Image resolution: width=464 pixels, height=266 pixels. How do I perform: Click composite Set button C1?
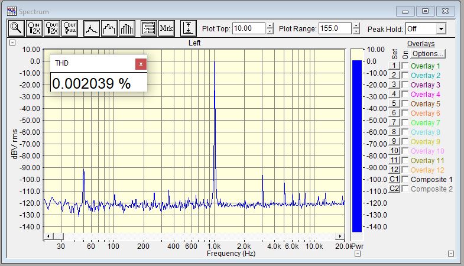click(x=394, y=179)
